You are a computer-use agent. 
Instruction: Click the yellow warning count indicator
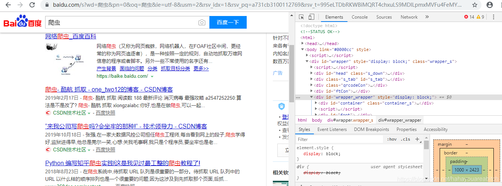(x=480, y=17)
